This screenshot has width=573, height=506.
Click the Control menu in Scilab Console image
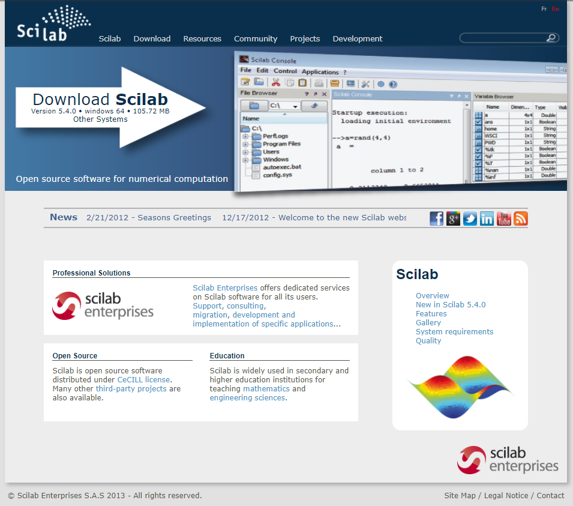285,71
